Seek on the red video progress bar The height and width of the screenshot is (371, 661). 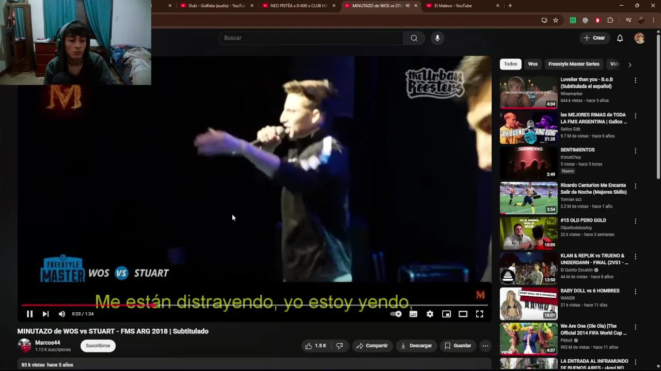point(255,305)
